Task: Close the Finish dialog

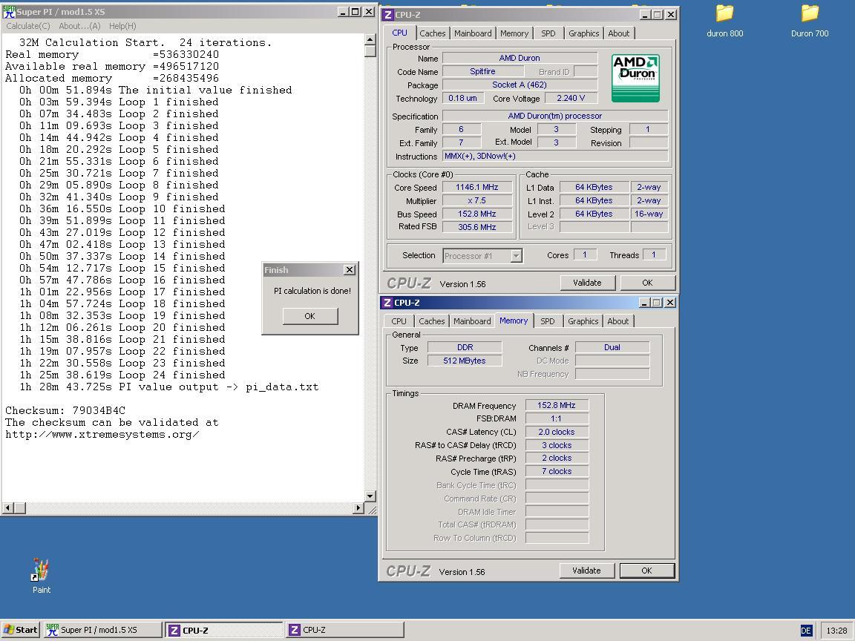Action: [x=350, y=270]
